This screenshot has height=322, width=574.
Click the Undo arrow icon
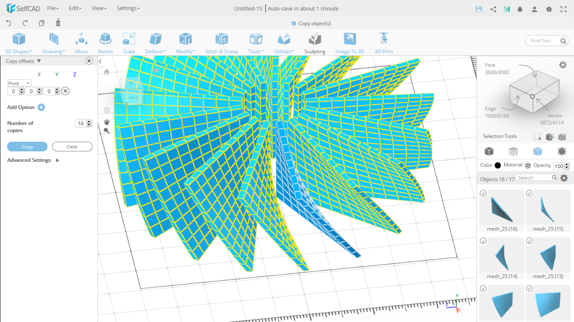click(x=9, y=23)
